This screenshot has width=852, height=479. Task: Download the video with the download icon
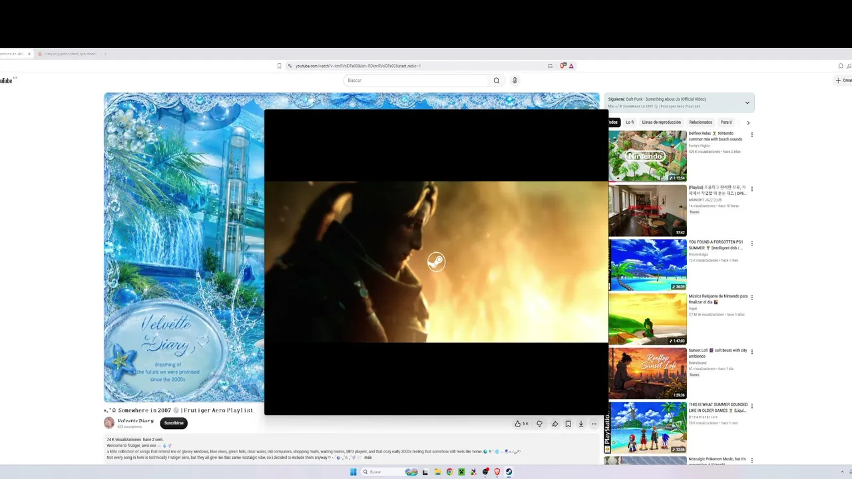click(581, 424)
